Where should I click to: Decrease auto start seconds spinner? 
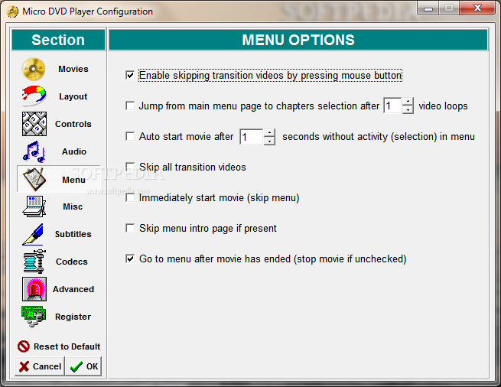point(269,140)
